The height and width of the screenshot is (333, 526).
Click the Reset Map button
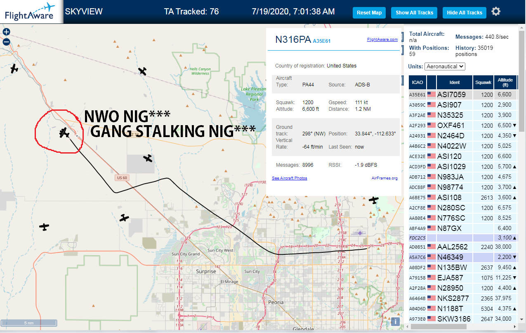(x=369, y=13)
